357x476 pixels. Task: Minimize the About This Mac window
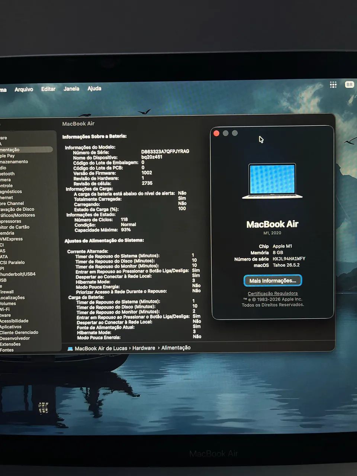(225, 133)
